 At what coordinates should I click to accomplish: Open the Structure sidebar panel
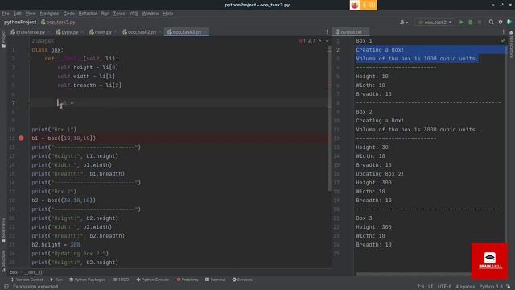point(3,261)
